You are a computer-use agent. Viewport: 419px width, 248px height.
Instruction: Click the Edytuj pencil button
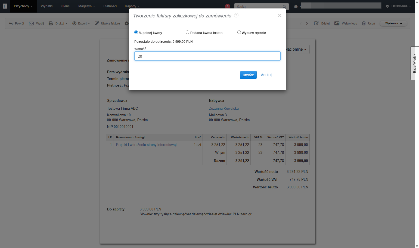[322, 23]
